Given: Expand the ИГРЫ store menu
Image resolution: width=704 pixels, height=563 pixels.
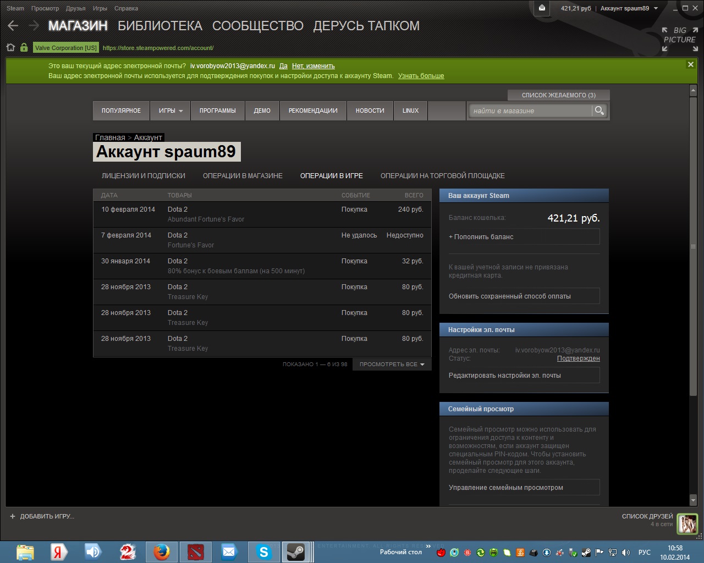Looking at the screenshot, I should pos(170,111).
